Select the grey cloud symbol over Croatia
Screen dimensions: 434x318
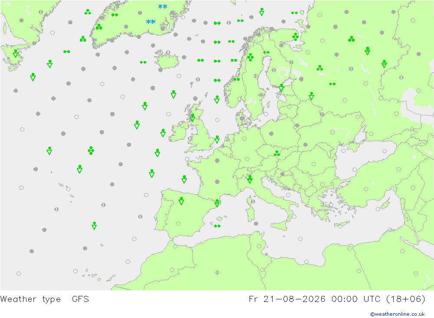coord(283,174)
